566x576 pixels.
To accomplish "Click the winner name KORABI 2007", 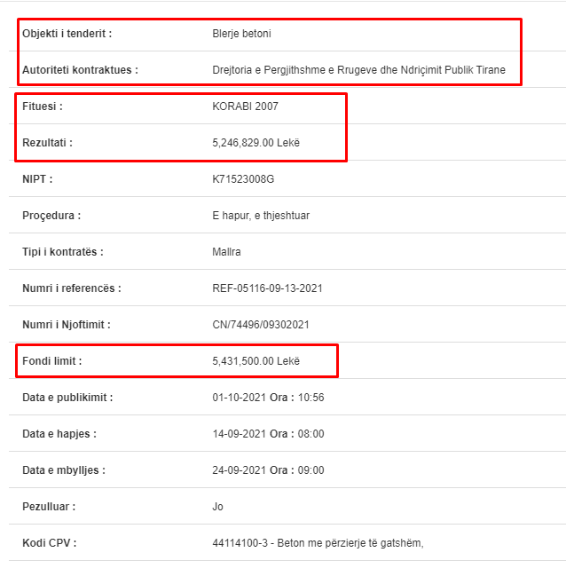I will pyautogui.click(x=246, y=107).
